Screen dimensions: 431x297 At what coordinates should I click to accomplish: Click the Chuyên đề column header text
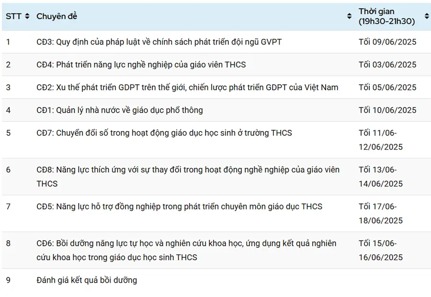tap(57, 16)
